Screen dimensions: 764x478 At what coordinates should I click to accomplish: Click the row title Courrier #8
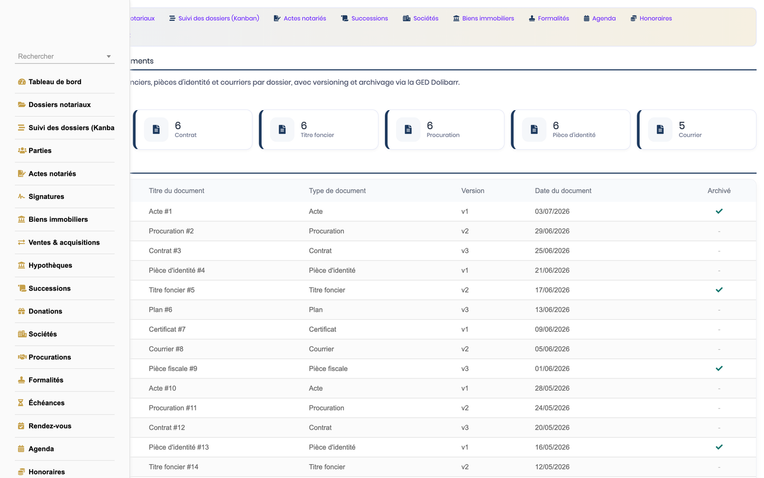166,349
